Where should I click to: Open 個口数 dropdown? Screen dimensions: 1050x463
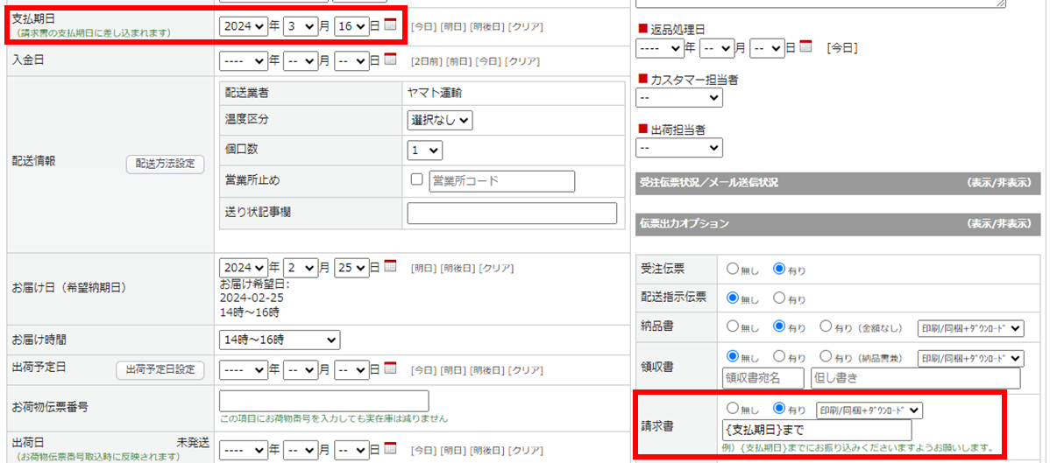click(424, 151)
